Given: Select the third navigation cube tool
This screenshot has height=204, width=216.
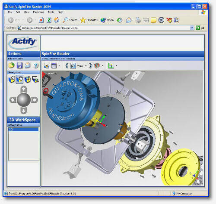Looking at the screenshot, I should [x=28, y=79].
